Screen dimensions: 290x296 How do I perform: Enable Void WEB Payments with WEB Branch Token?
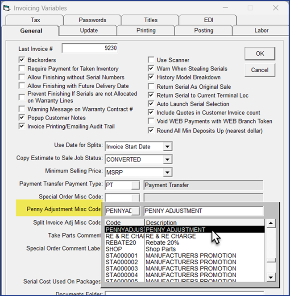coord(151,121)
